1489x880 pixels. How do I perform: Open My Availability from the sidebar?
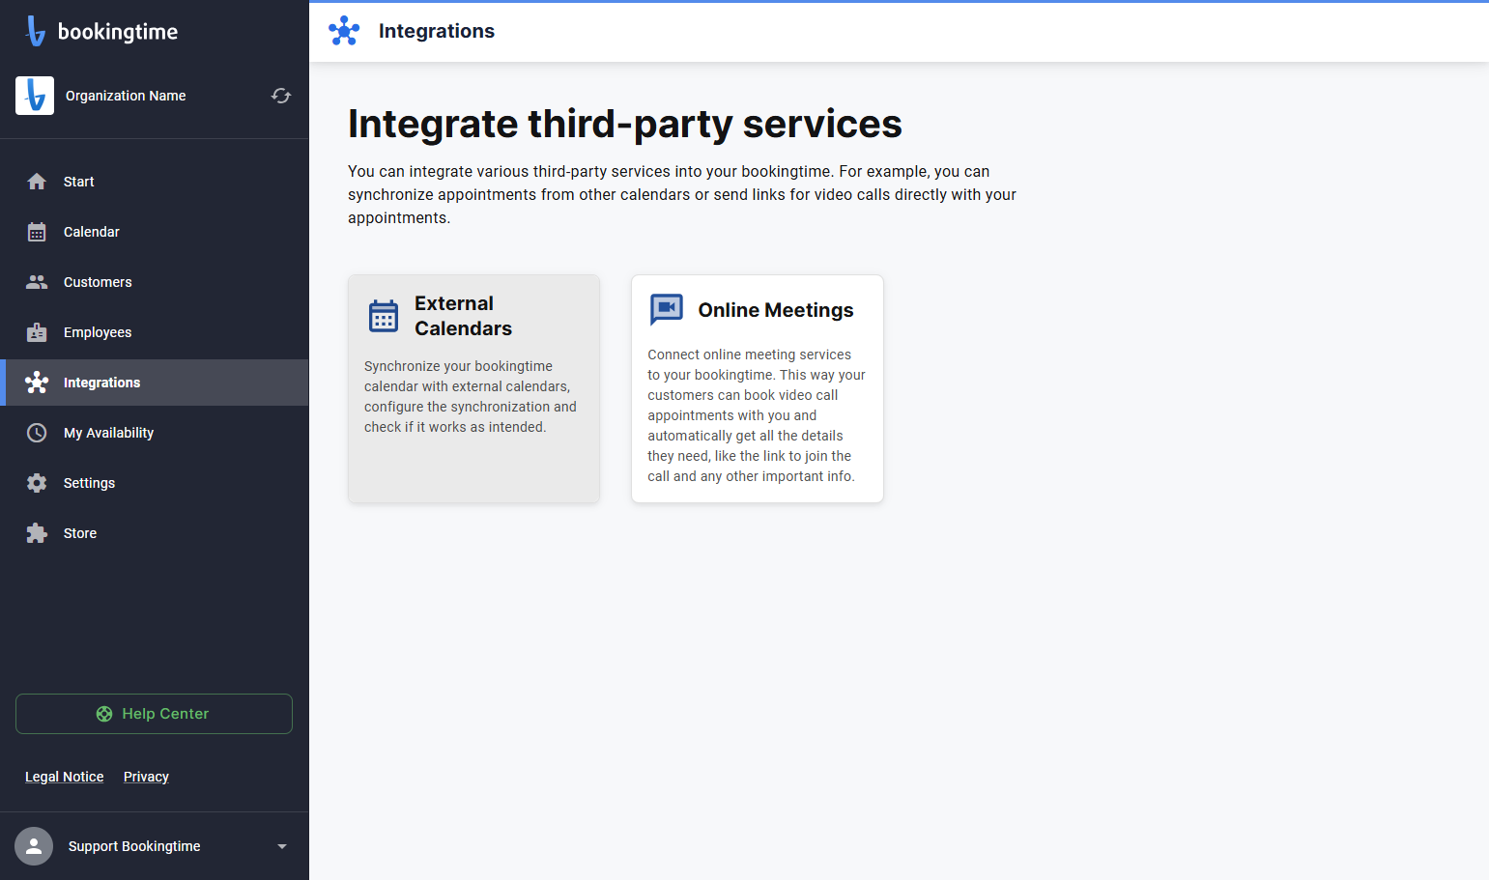click(155, 433)
